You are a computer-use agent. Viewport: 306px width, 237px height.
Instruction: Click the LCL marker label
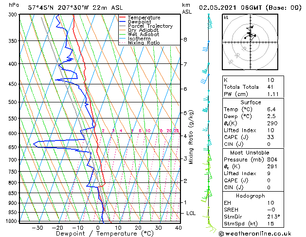(191, 213)
